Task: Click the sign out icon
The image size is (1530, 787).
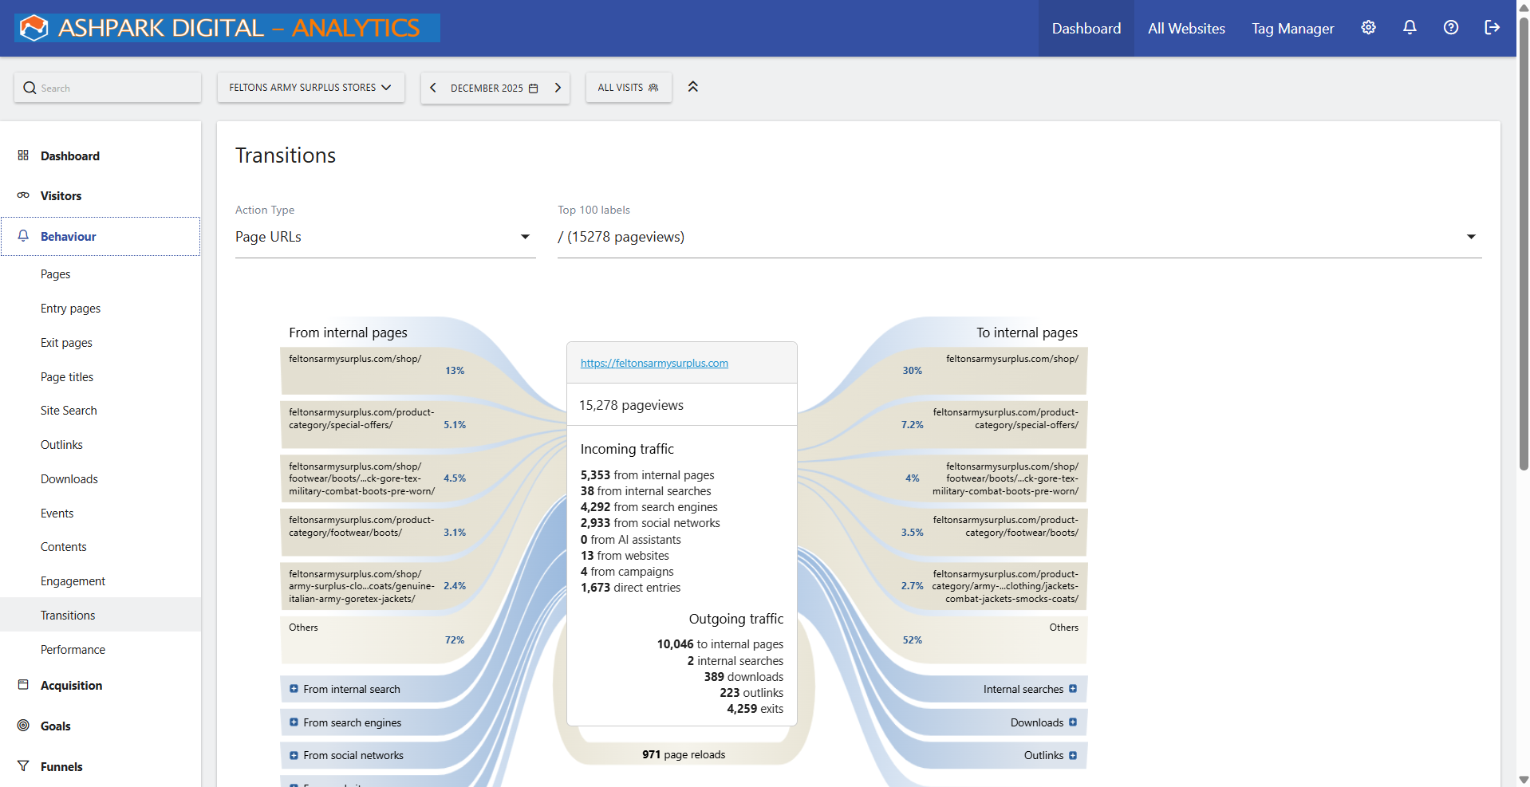Action: 1492,27
